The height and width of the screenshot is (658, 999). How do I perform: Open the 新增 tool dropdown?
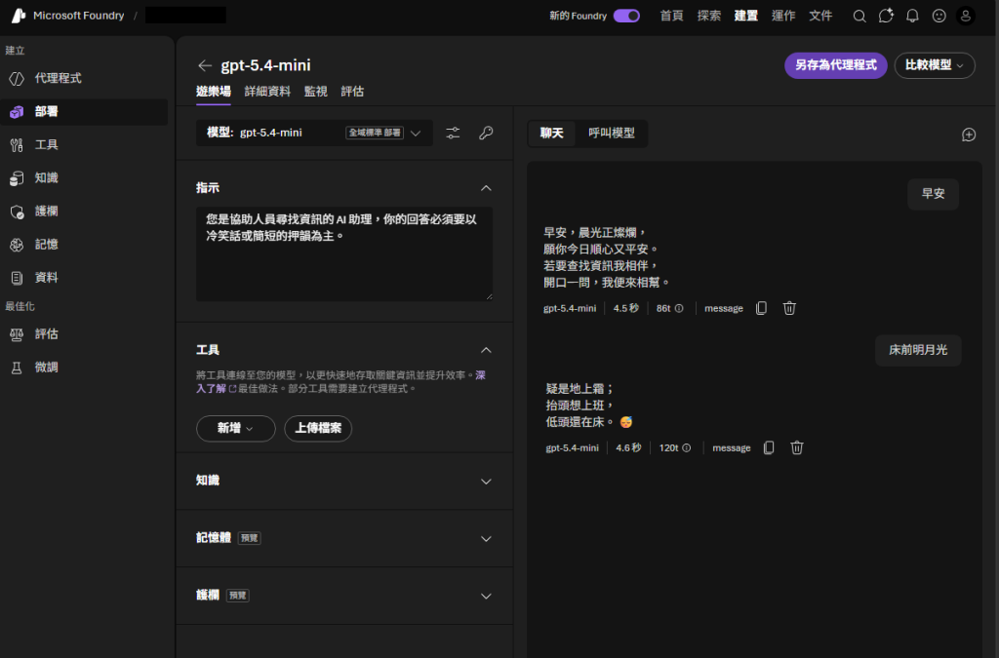(236, 429)
